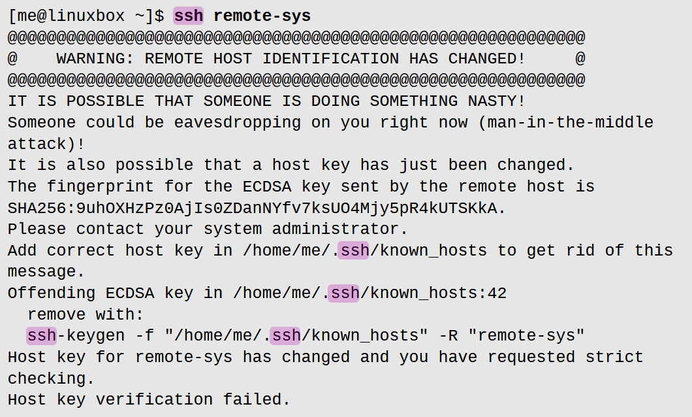The image size is (692, 417).
Task: Click highlighted ssh at start of ssh-keygen
Action: point(41,336)
